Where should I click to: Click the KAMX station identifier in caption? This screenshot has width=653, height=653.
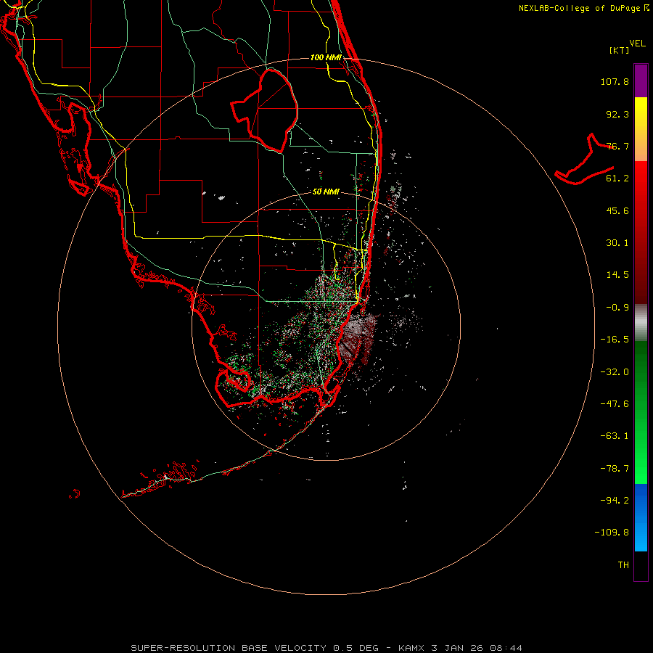[411, 648]
